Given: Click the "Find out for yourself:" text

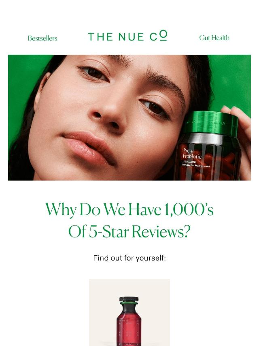Looking at the screenshot, I should (x=129, y=258).
